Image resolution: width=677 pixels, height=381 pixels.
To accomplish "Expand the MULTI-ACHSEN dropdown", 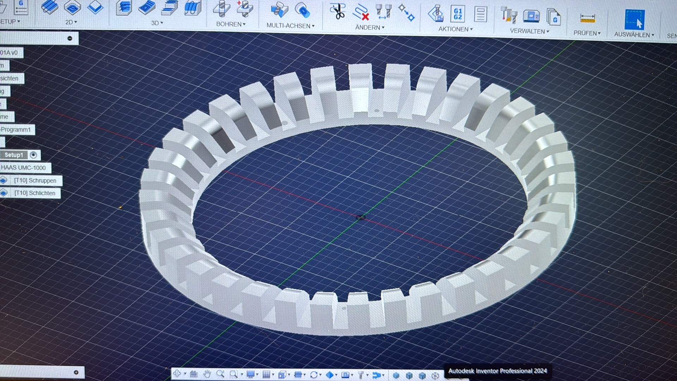I will coord(291,26).
